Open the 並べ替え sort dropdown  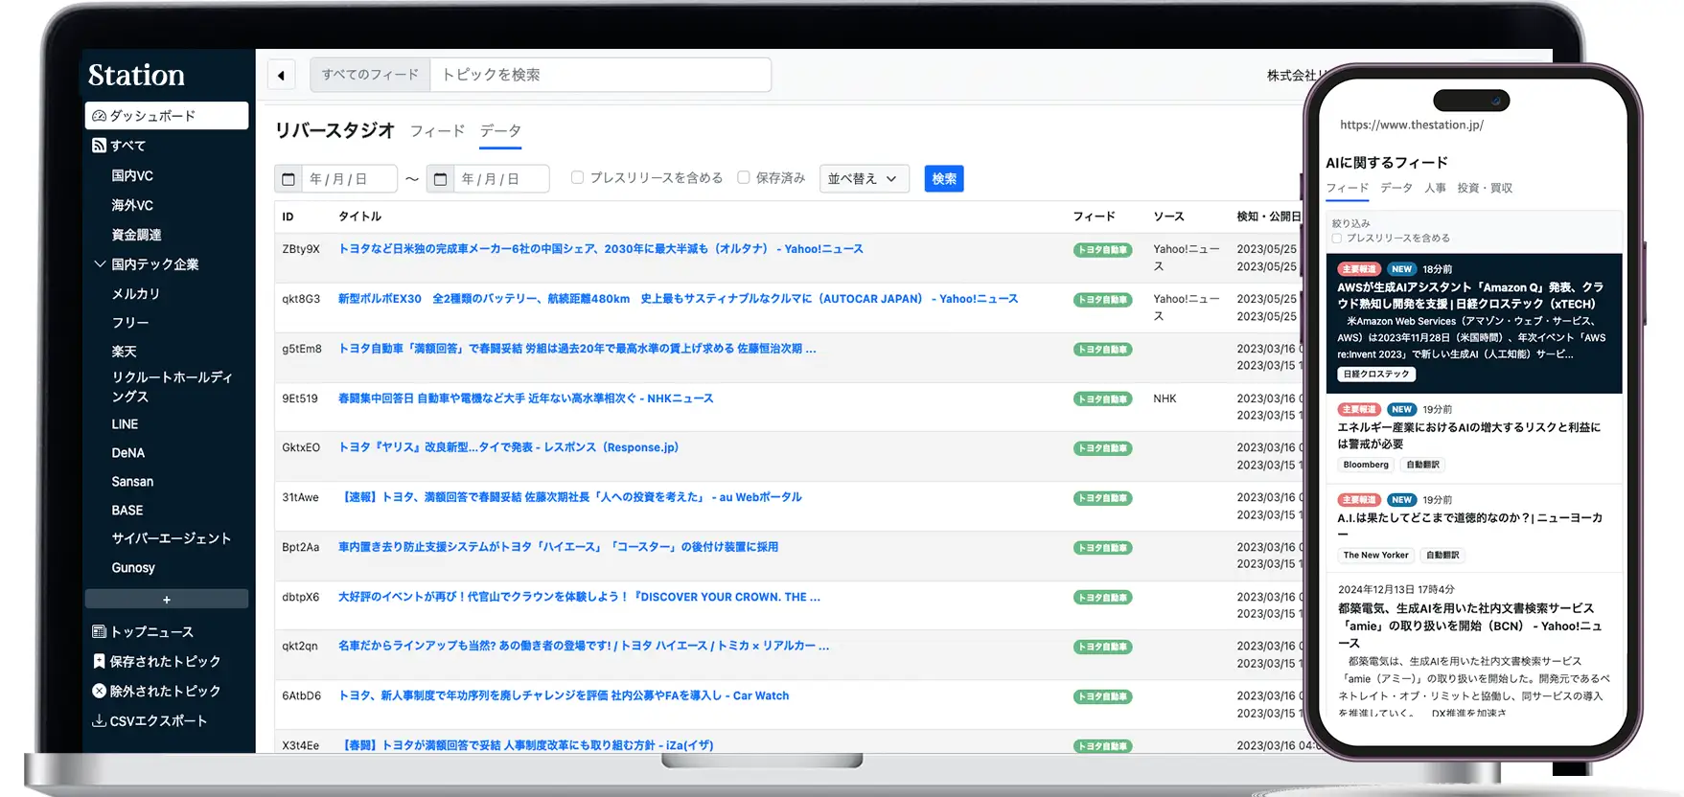(864, 179)
